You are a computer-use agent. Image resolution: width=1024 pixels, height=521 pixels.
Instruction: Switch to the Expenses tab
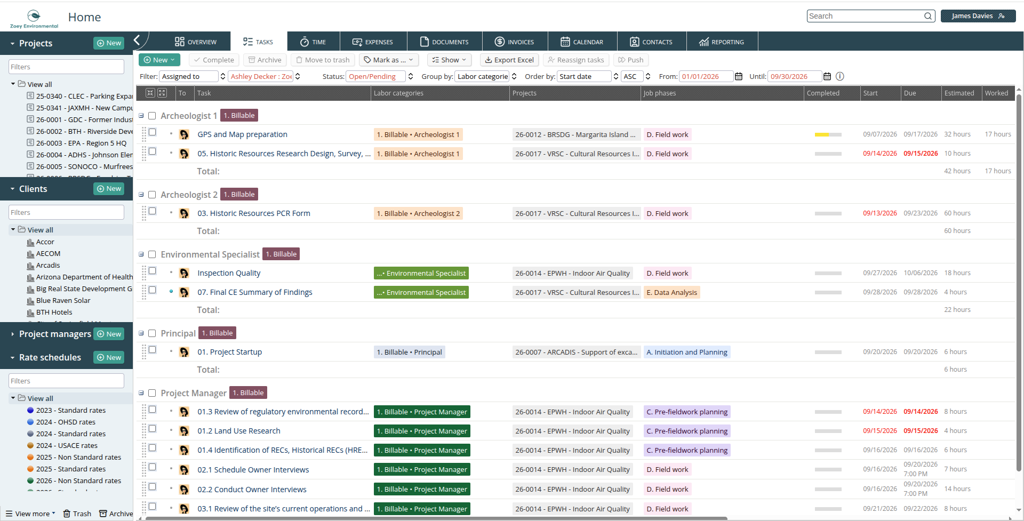tap(373, 42)
